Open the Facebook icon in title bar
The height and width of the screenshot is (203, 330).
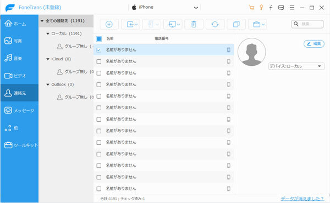click(271, 8)
